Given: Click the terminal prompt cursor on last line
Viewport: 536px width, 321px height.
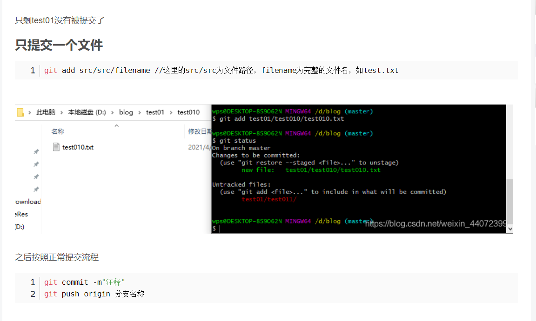Looking at the screenshot, I should [x=220, y=229].
